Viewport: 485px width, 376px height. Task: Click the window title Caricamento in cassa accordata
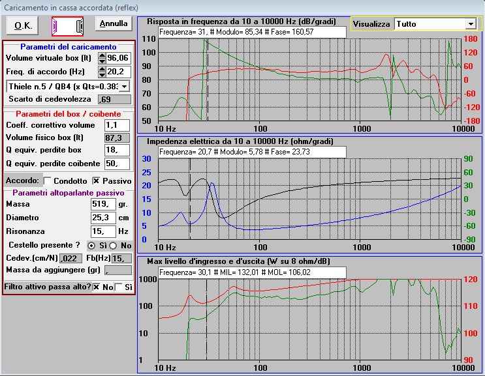coord(71,8)
